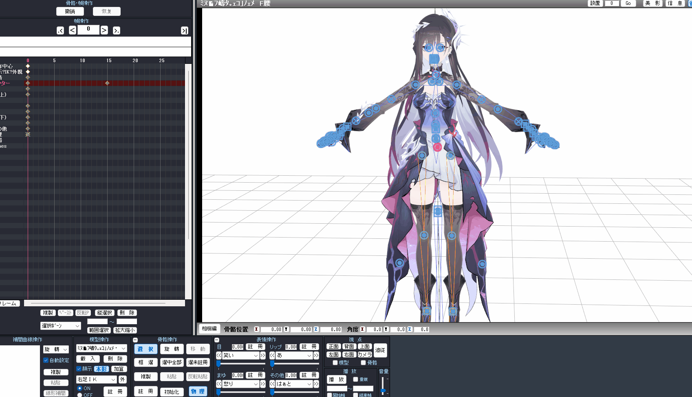Screen dimensions: 692x397
Task: Advance one frame with the > button
Action: pyautogui.click(x=104, y=30)
